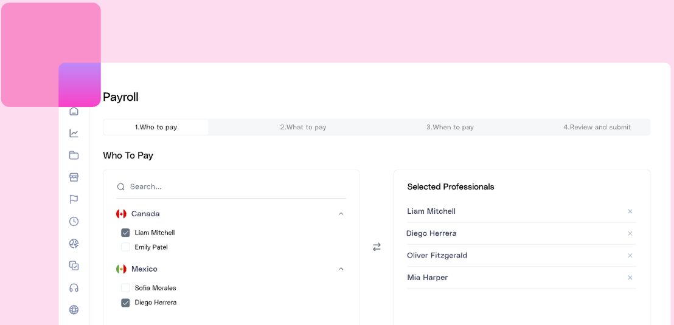Open the clock icon in sidebar
The image size is (674, 325).
[74, 221]
